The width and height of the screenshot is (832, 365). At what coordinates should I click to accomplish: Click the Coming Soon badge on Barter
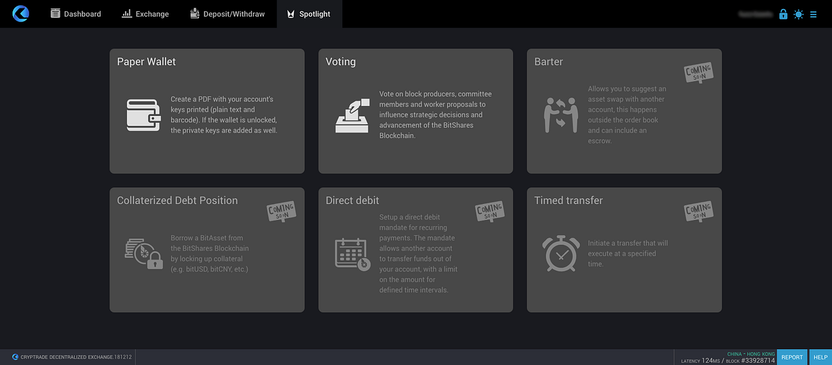click(698, 74)
